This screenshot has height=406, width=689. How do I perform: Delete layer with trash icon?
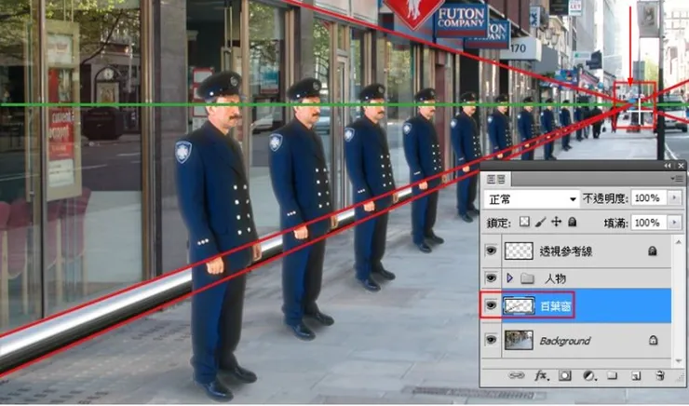click(x=659, y=375)
